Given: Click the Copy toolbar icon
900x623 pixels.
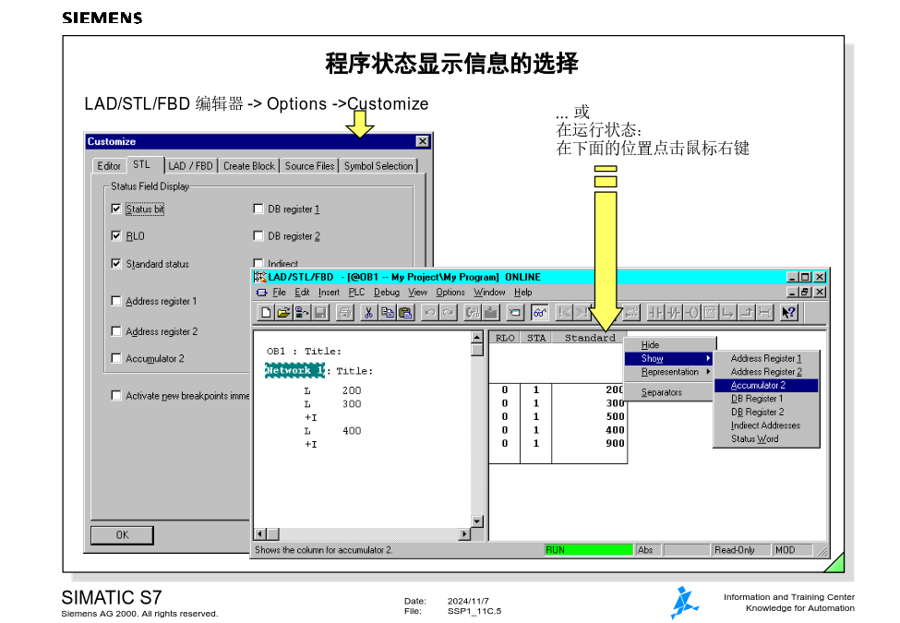Looking at the screenshot, I should pyautogui.click(x=388, y=313).
